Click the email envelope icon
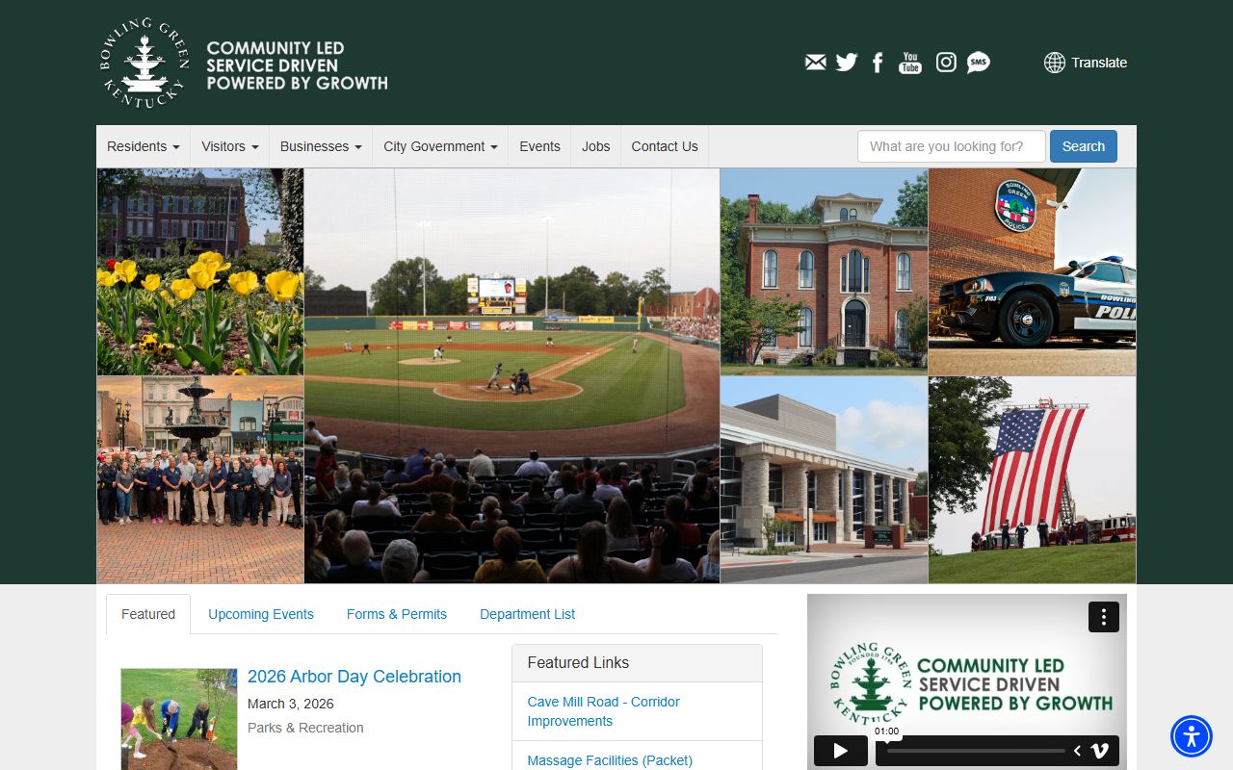This screenshot has height=770, width=1233. click(816, 63)
